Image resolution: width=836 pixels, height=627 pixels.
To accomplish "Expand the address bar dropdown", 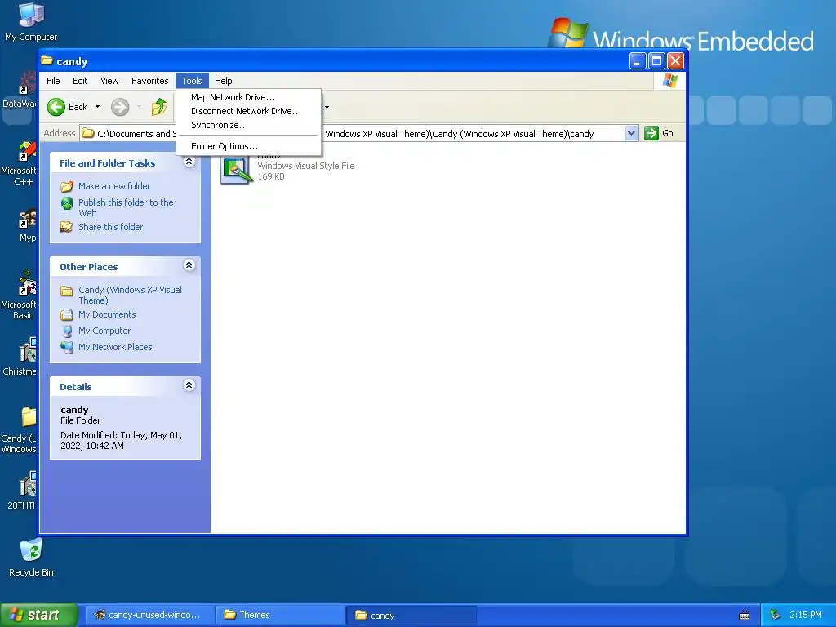I will pos(631,133).
